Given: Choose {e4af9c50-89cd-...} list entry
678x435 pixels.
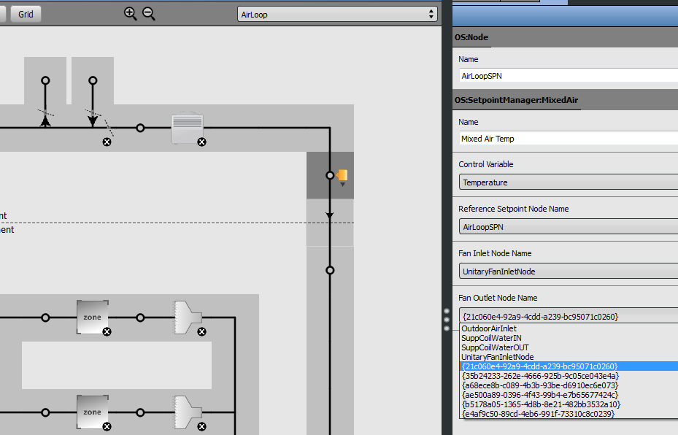Looking at the screenshot, I should coord(569,414).
